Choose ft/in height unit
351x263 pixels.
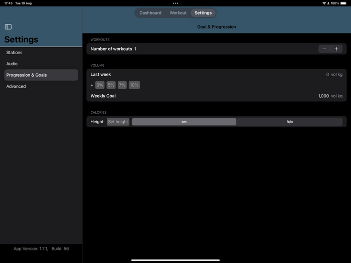290,122
